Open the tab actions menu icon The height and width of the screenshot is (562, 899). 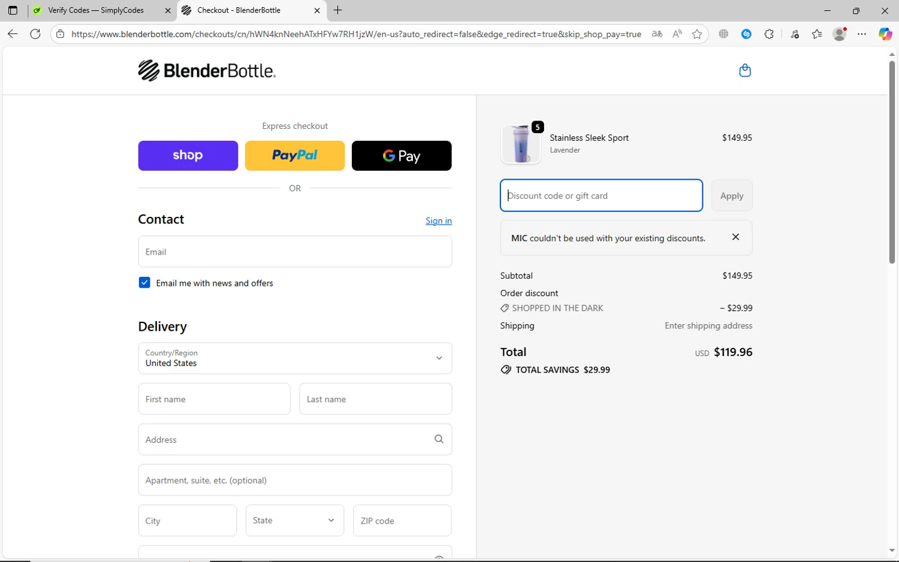click(x=13, y=10)
